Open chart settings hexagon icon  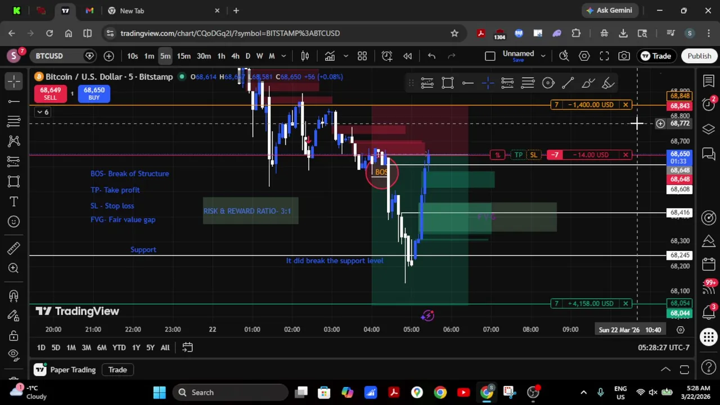click(x=584, y=56)
